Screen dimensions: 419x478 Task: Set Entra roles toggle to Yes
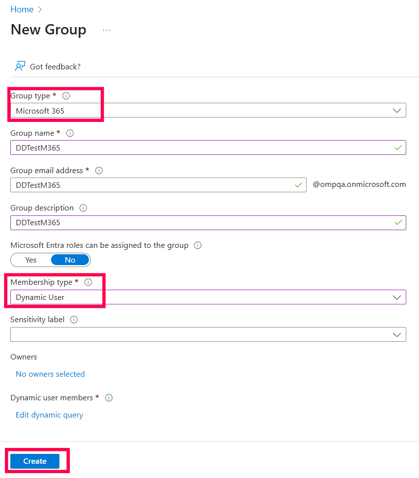click(x=31, y=260)
